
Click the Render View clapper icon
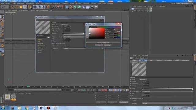pyautogui.click(x=53, y=7)
